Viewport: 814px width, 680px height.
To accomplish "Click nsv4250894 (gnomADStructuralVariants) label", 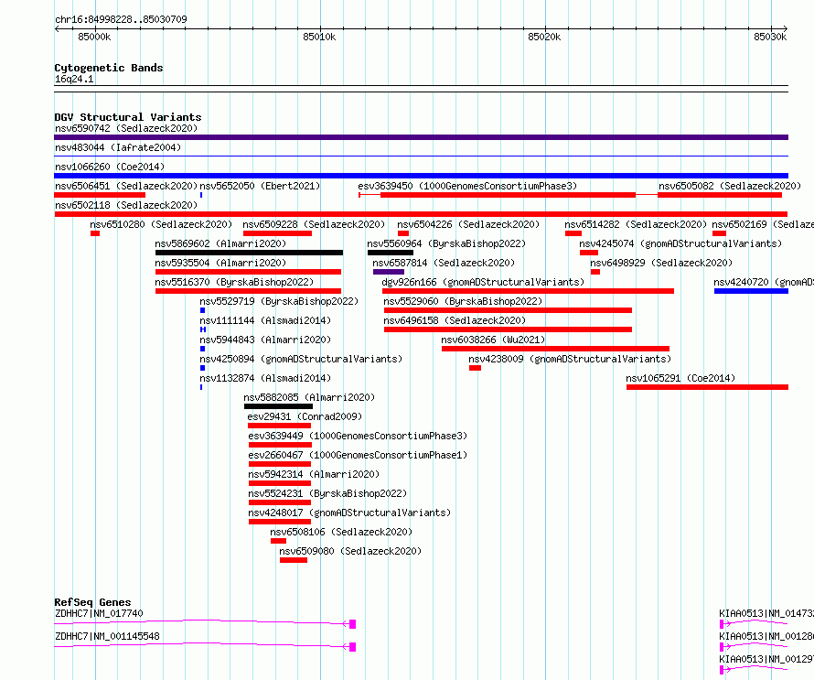I will [301, 359].
